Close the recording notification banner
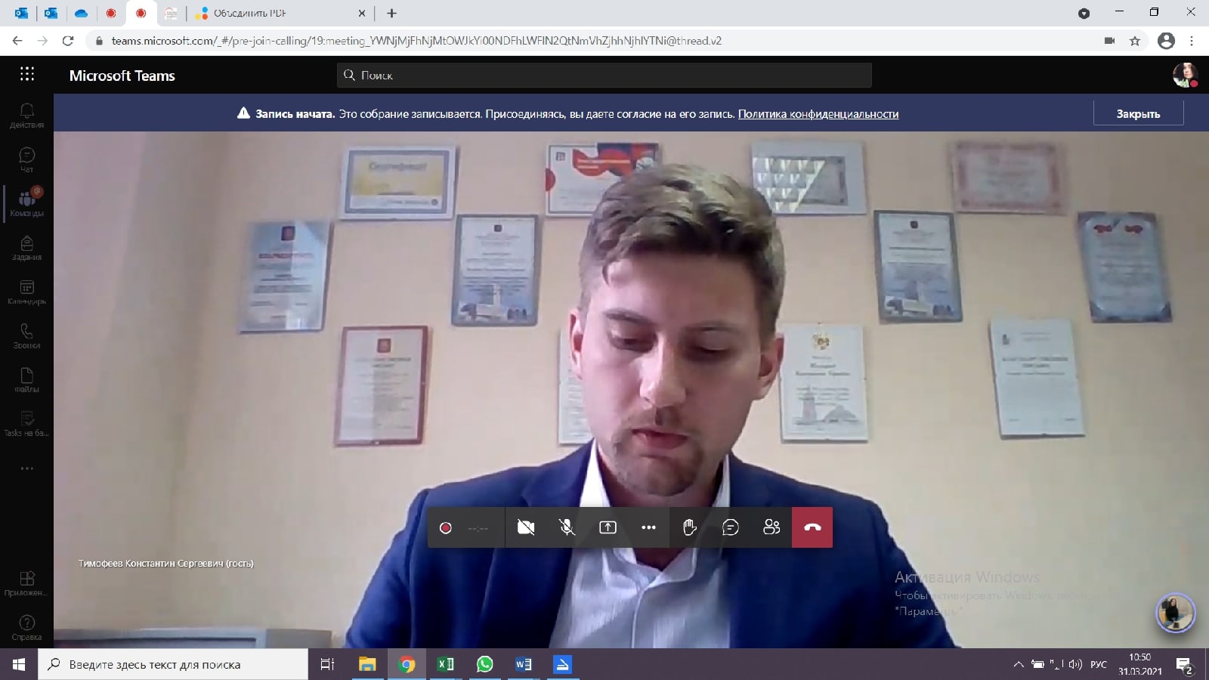This screenshot has width=1209, height=680. pos(1138,113)
